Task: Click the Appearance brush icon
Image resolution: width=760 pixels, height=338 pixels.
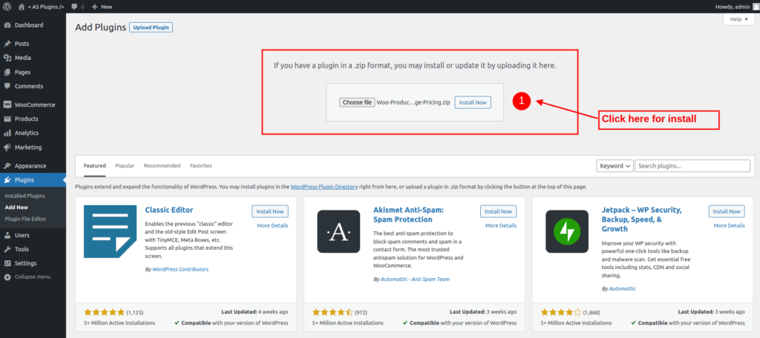Action: tap(7, 165)
